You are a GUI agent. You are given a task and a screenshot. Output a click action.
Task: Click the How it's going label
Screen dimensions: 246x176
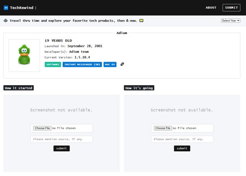pos(139,88)
